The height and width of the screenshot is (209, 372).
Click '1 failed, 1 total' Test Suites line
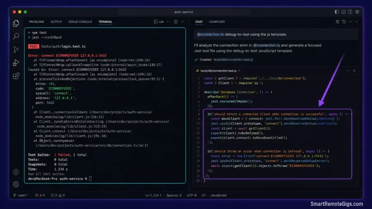[x=57, y=155]
